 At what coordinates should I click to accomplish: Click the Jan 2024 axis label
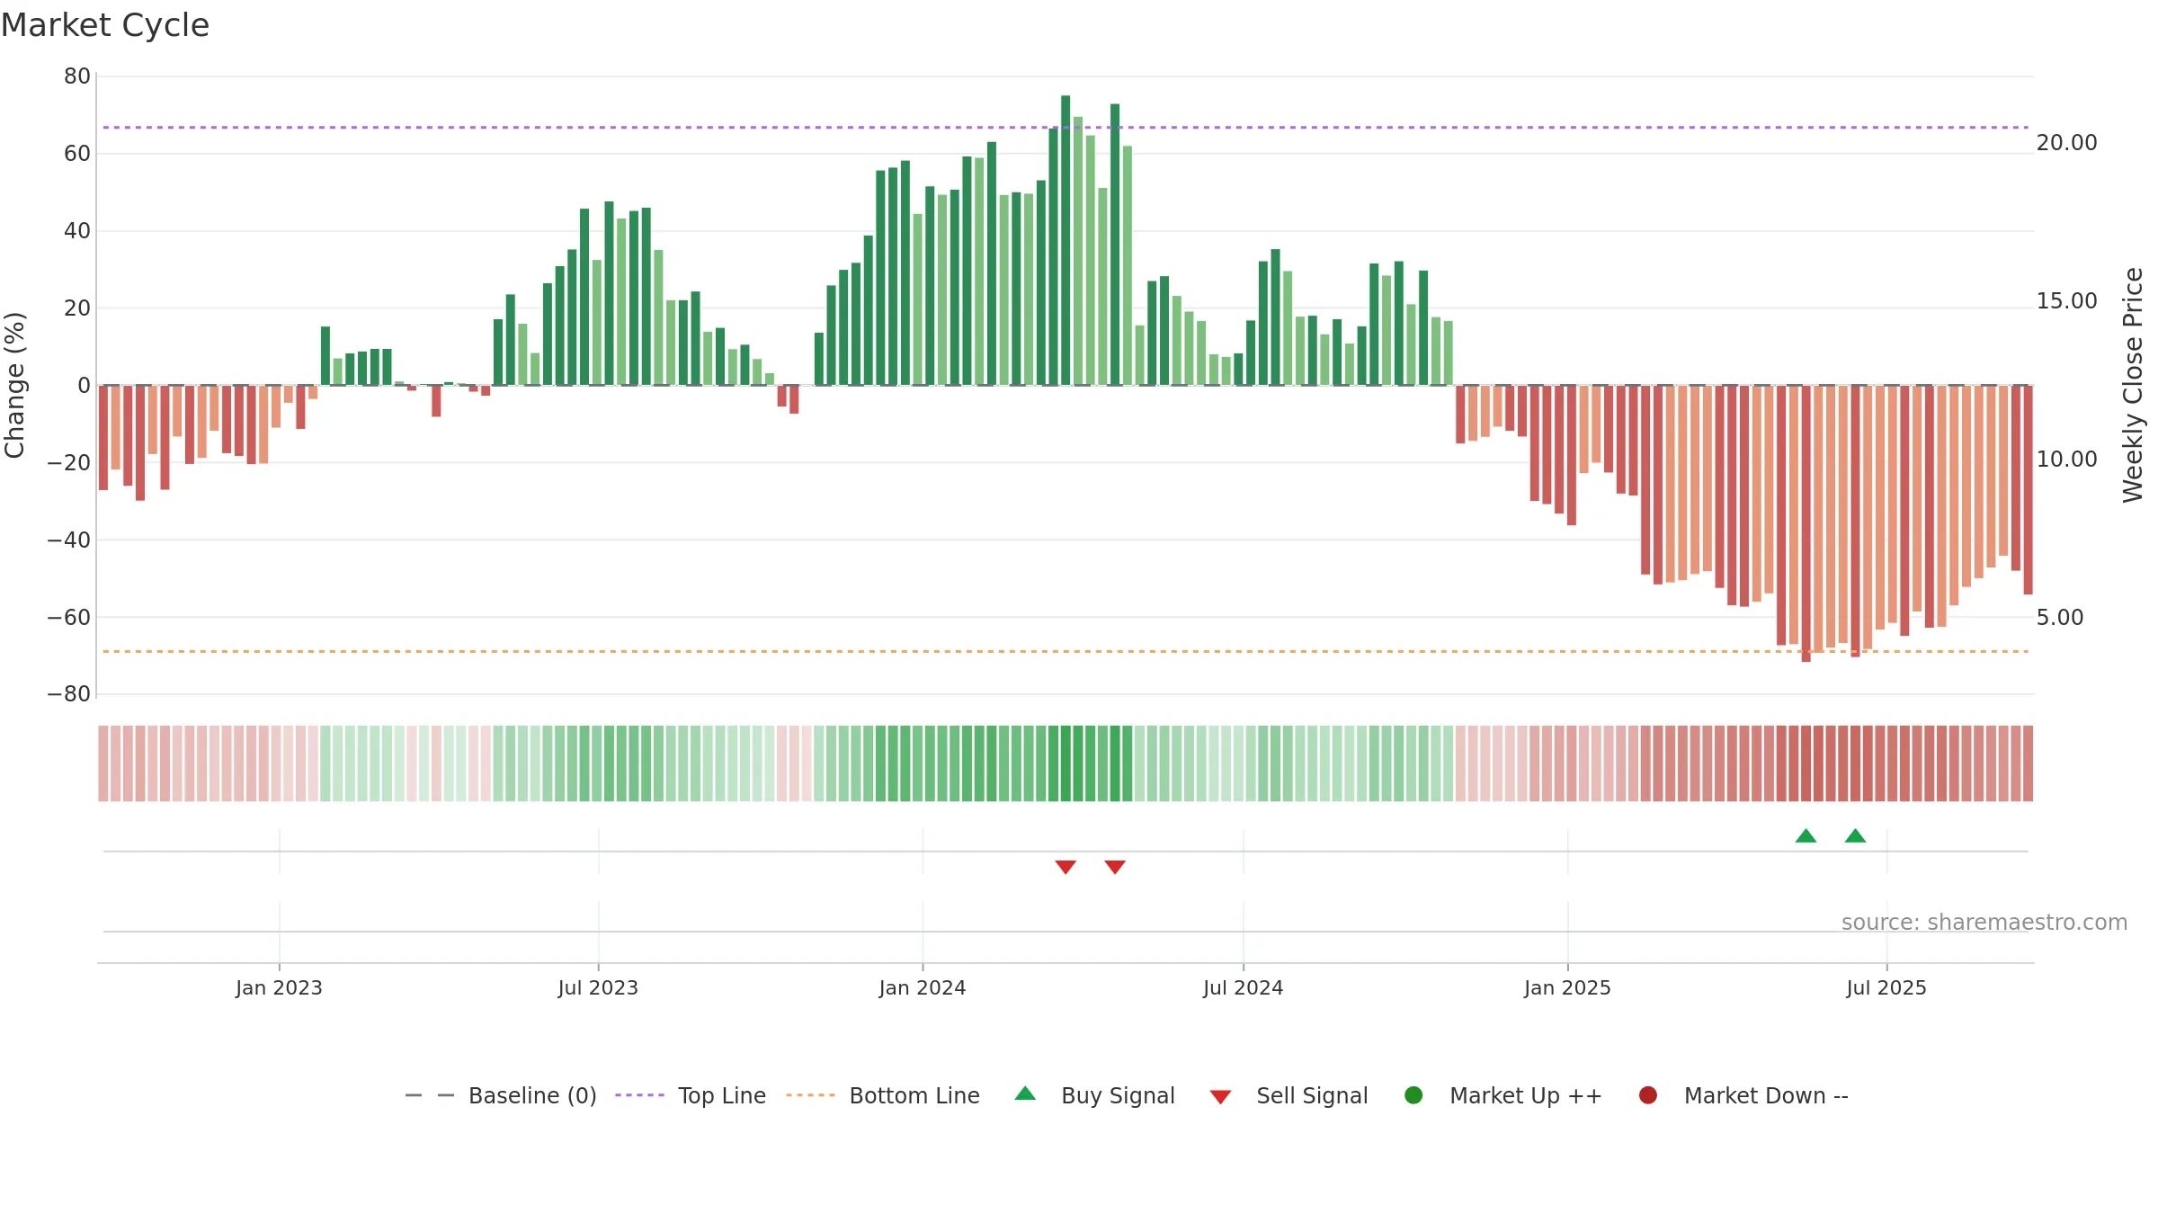tap(923, 987)
